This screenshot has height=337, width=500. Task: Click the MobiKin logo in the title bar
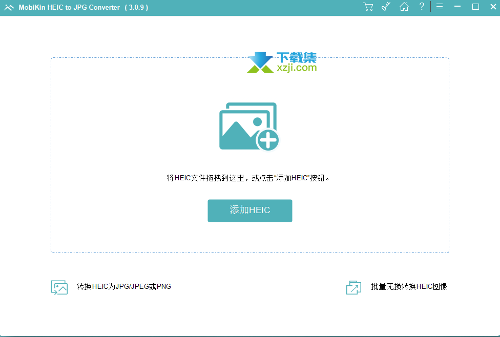tap(9, 7)
